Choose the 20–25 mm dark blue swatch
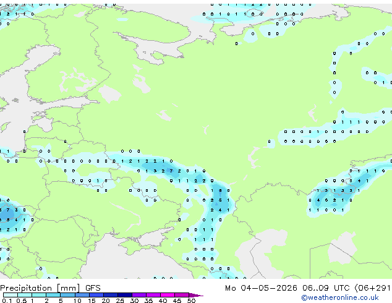The image size is (392, 303). [111, 295]
